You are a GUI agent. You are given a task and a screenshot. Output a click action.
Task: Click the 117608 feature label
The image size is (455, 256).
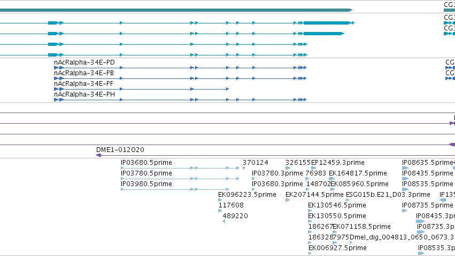point(231,205)
